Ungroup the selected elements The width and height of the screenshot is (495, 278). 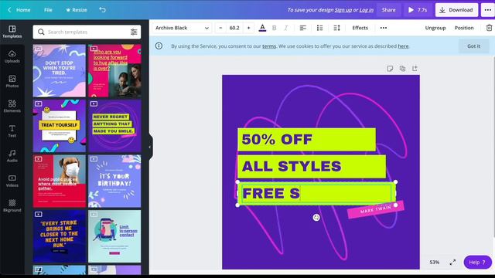pyautogui.click(x=435, y=28)
